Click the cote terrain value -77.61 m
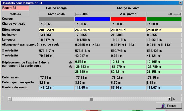Screen dimensions: 184x111 [56, 78]
